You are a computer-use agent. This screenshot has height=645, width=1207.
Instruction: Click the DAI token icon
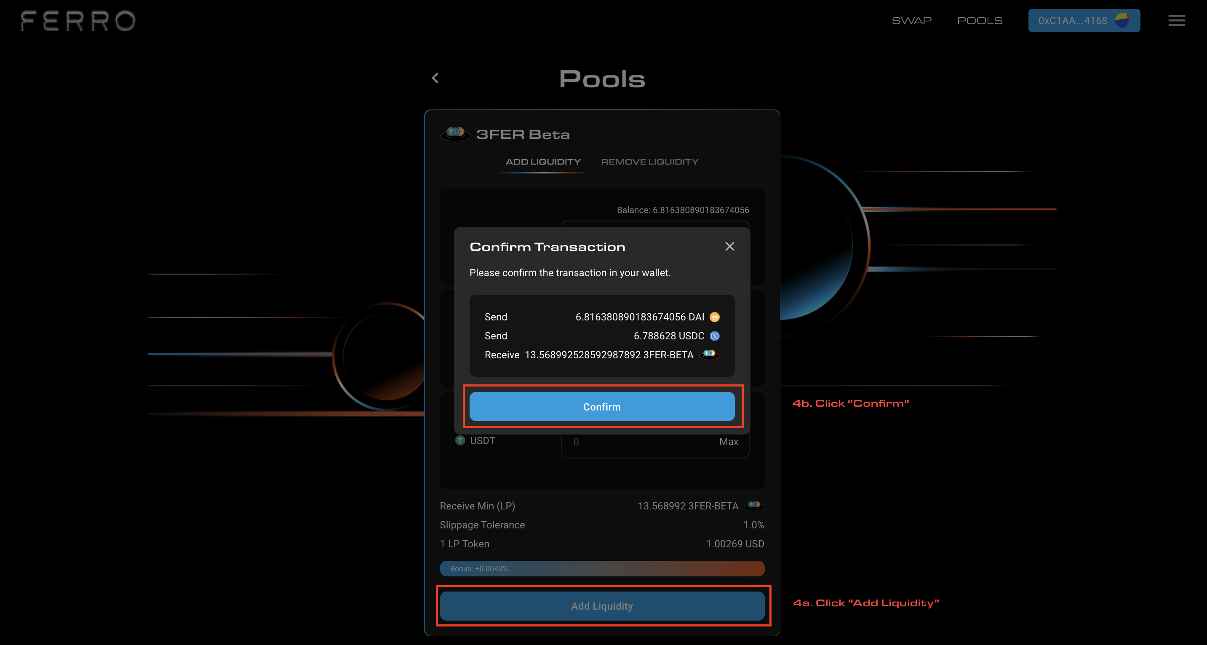point(715,317)
